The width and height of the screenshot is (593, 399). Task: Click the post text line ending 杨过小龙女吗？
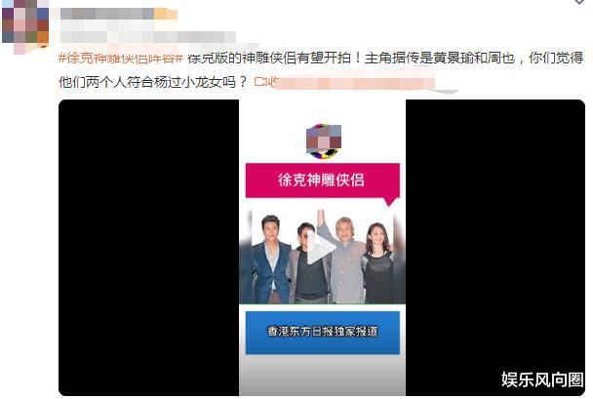(153, 82)
